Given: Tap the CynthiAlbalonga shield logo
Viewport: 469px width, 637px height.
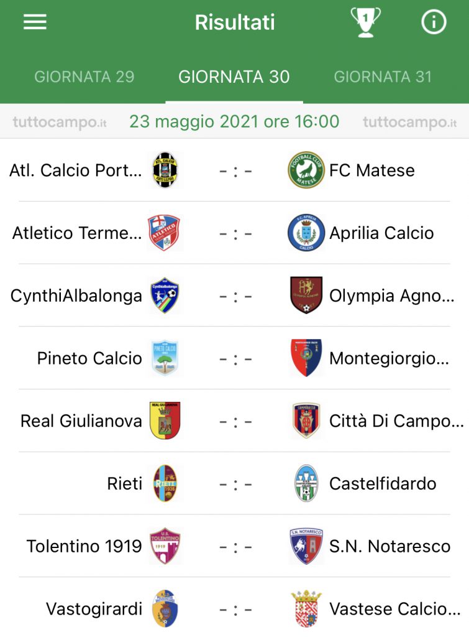Looking at the screenshot, I should click(165, 295).
